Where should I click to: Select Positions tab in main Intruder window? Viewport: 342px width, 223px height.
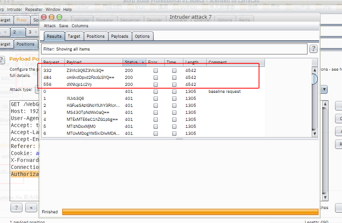(x=26, y=44)
